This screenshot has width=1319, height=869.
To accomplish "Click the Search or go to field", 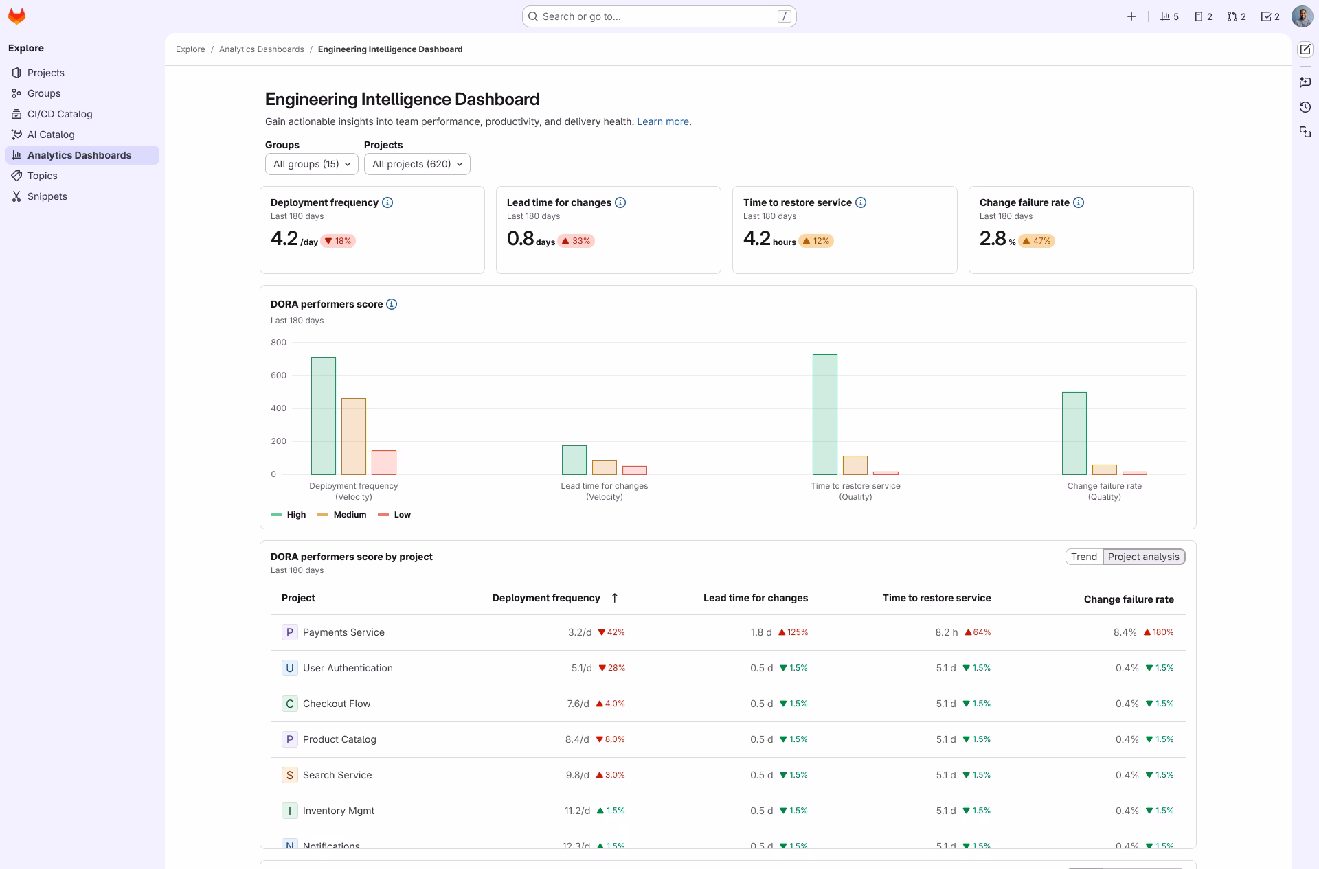I will pyautogui.click(x=659, y=16).
